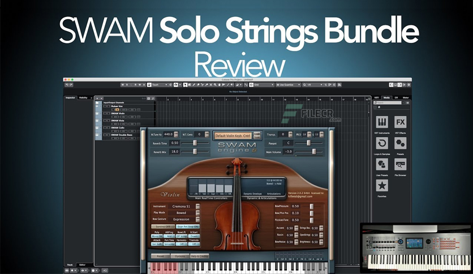473x274 pixels.
Task: Click the Ruben Vox audio track icon
Action: click(97, 106)
